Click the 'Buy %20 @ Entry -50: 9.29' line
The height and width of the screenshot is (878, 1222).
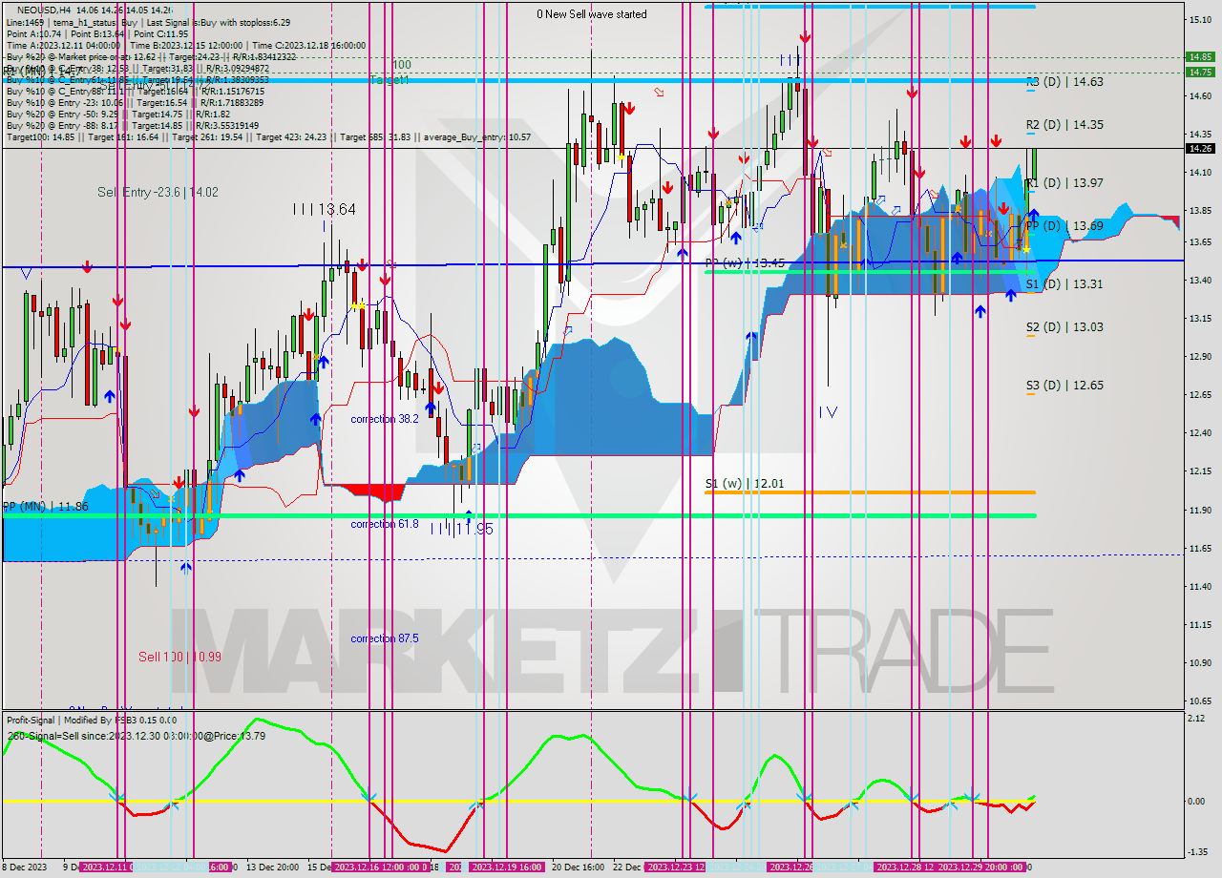pyautogui.click(x=119, y=114)
